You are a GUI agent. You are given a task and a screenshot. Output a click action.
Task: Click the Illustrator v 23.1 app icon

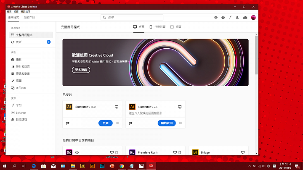coord(132,107)
